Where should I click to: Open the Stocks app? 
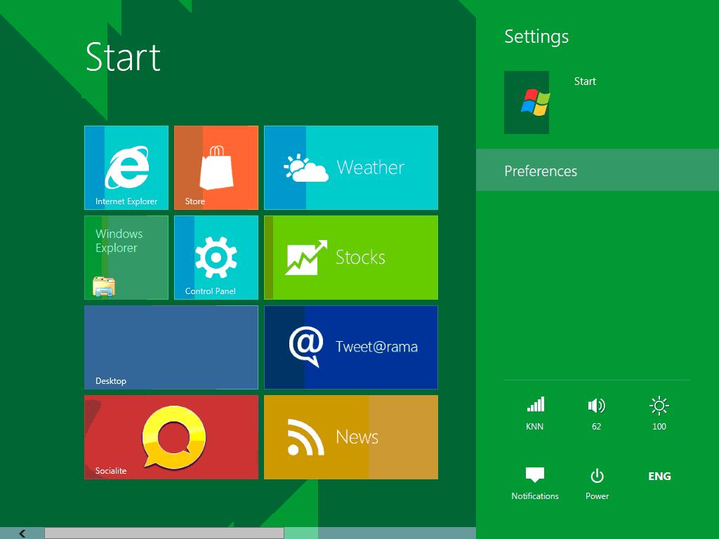pos(351,257)
